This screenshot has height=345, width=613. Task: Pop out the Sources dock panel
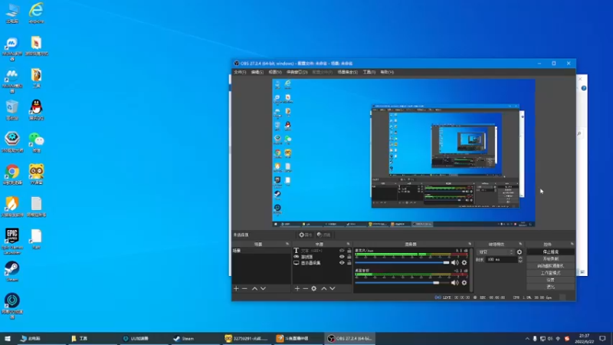point(349,244)
